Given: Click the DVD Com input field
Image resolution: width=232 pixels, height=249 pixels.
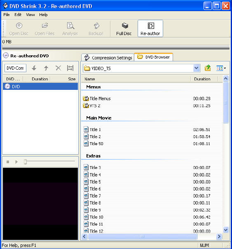Looking at the screenshot, I should point(15,68).
